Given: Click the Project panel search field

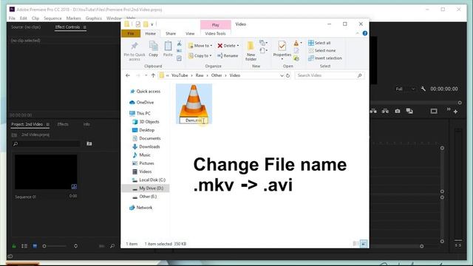Looking at the screenshot, I should coord(47,144).
